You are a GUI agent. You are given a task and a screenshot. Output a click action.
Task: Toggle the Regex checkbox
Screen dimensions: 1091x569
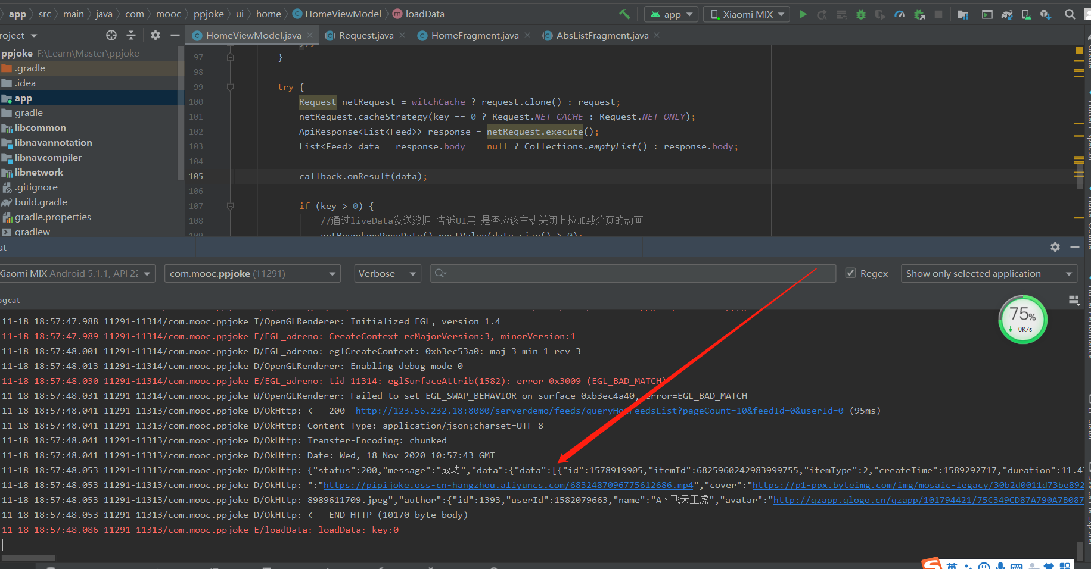click(x=851, y=273)
